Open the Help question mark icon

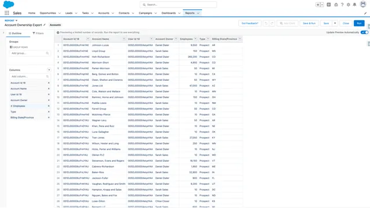click(342, 5)
